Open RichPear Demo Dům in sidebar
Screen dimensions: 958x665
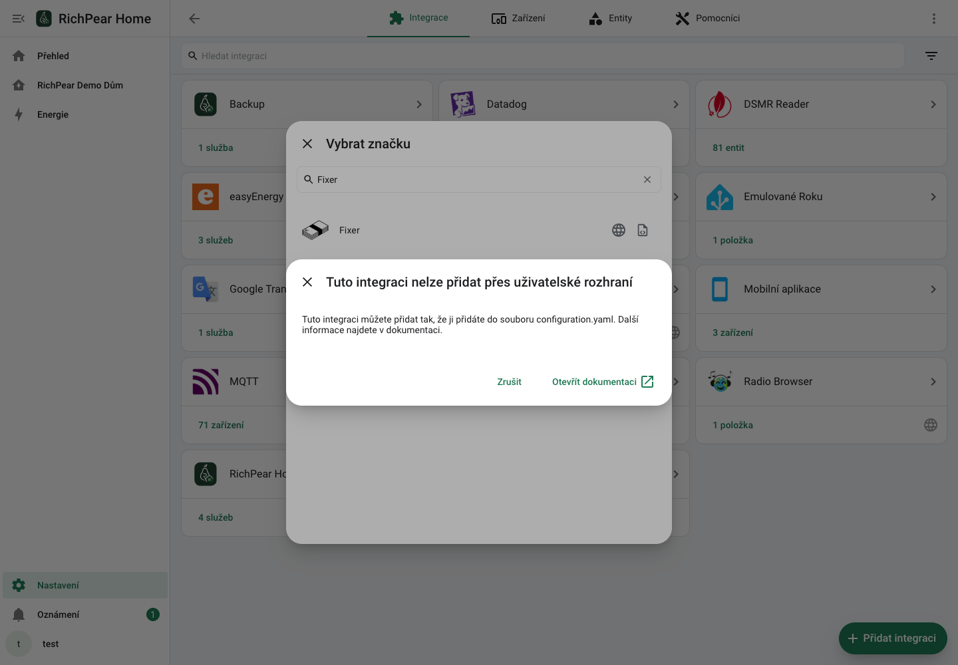85,85
